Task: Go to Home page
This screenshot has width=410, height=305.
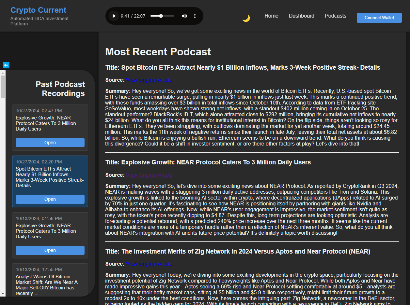Action: (271, 16)
